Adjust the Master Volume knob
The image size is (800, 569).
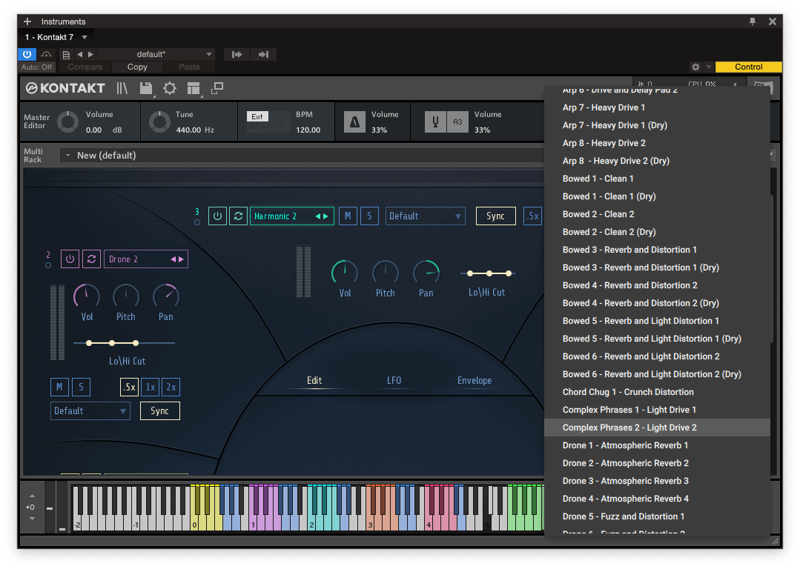coord(67,122)
